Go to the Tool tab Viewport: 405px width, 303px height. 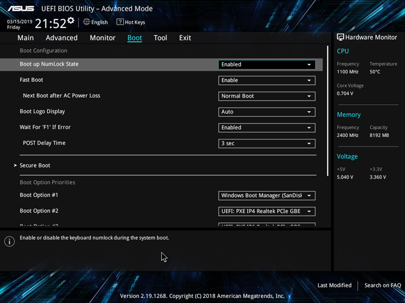pos(160,38)
